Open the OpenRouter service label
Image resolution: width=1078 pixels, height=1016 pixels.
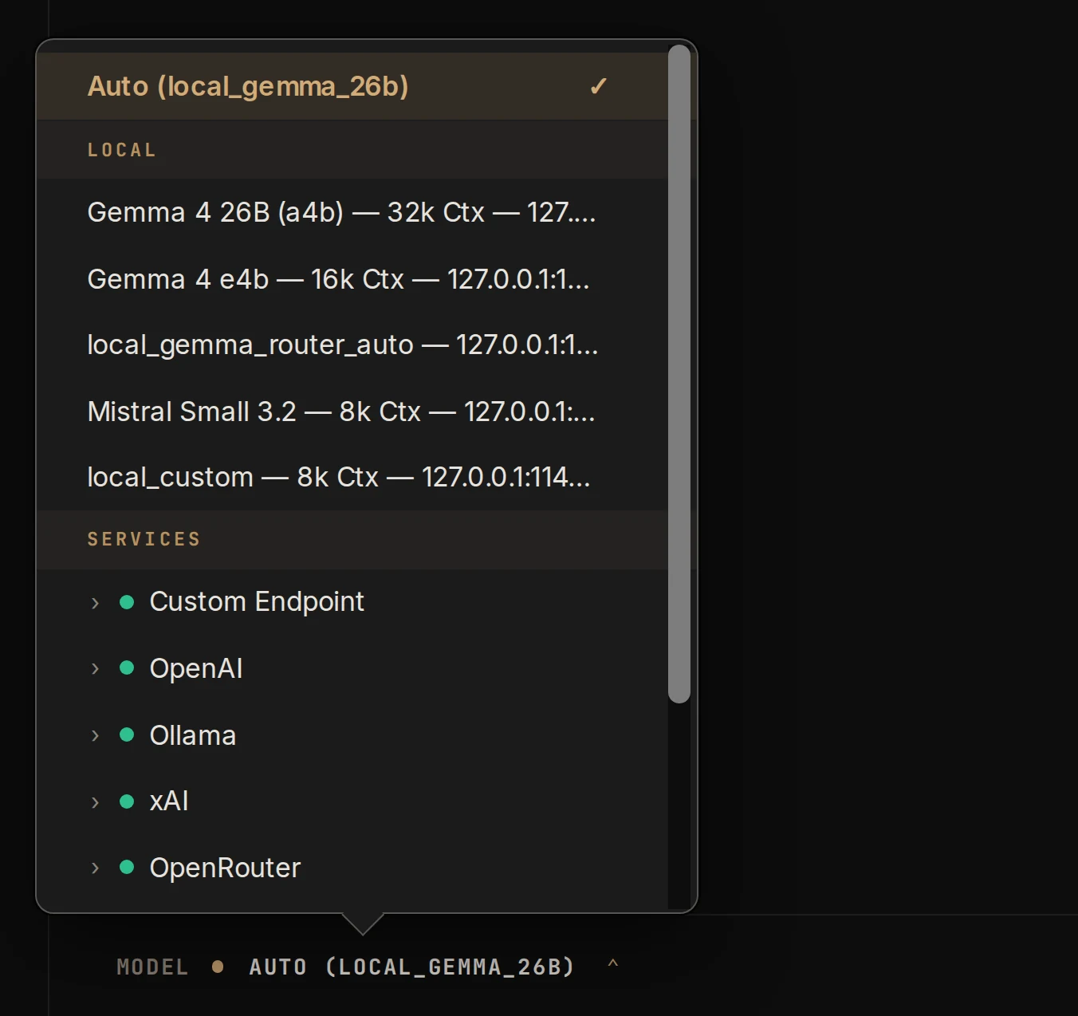(x=225, y=868)
